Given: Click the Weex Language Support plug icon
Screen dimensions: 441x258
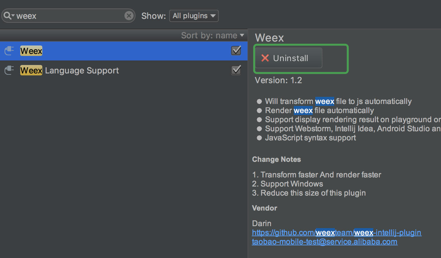Looking at the screenshot, I should 9,70.
